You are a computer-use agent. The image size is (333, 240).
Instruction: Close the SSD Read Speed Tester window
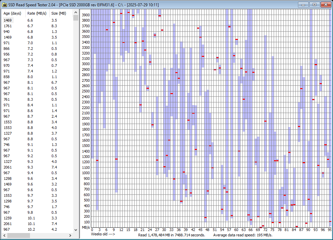point(326,5)
